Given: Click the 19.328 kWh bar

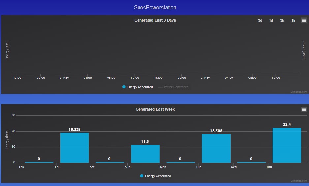Looking at the screenshot, I should tap(75, 147).
